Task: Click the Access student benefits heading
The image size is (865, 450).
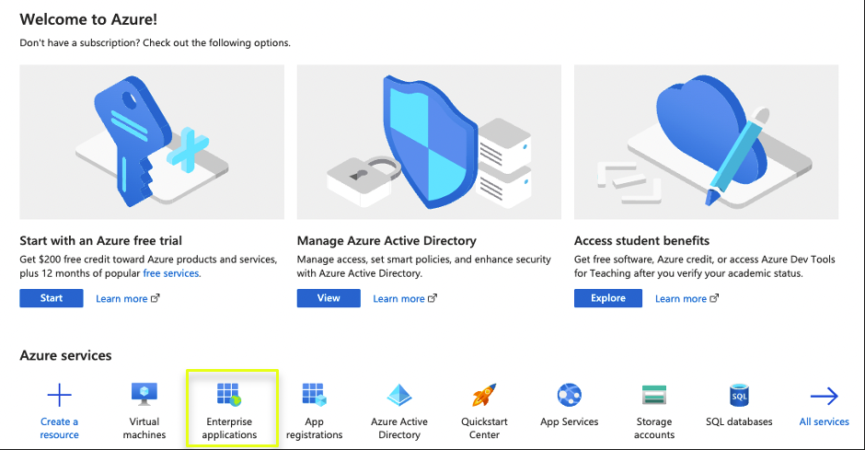Action: click(641, 240)
